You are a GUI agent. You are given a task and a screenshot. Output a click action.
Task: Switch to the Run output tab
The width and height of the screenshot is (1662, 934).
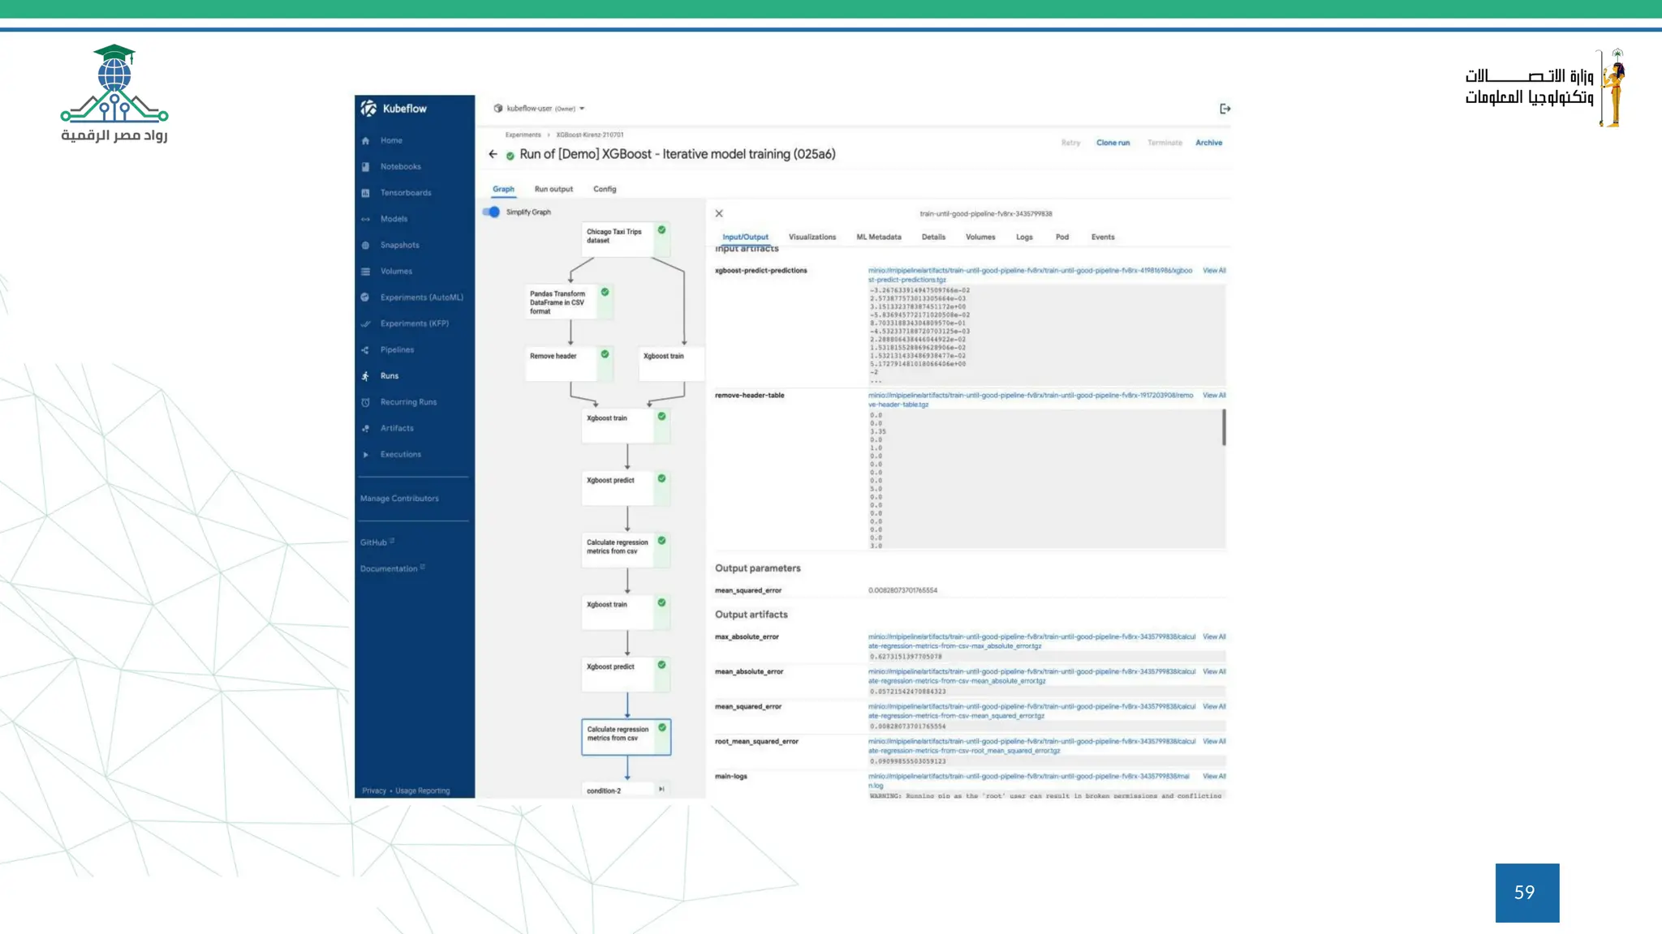553,190
